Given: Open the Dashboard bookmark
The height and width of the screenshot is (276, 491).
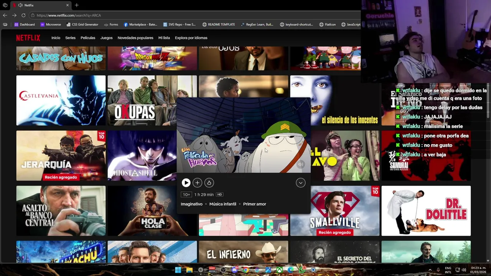Looking at the screenshot, I should point(25,25).
